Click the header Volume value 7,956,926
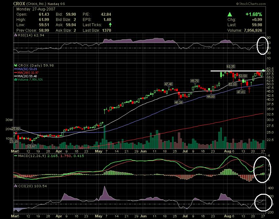Image resolution: width=279 pixels, height=219 pixels. [253, 30]
